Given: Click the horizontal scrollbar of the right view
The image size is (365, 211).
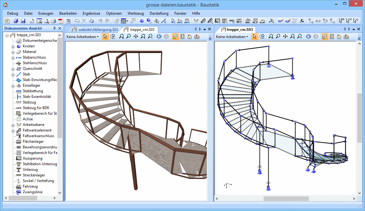Looking at the screenshot, I should coord(286,199).
